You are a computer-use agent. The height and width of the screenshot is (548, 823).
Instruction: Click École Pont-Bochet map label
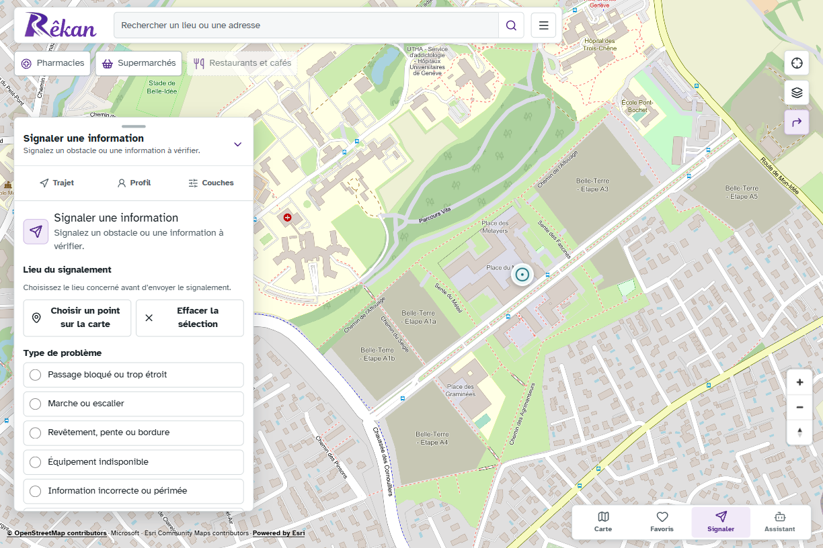(x=637, y=106)
